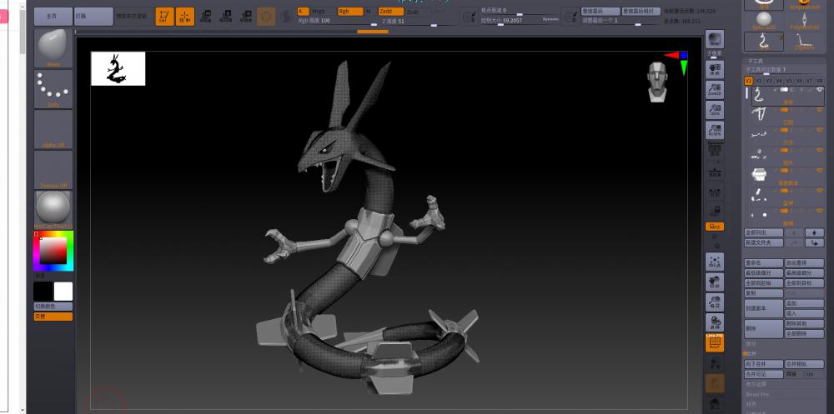Toggle eye visibility on first dragon subtool
The height and width of the screenshot is (414, 834).
coord(820,89)
